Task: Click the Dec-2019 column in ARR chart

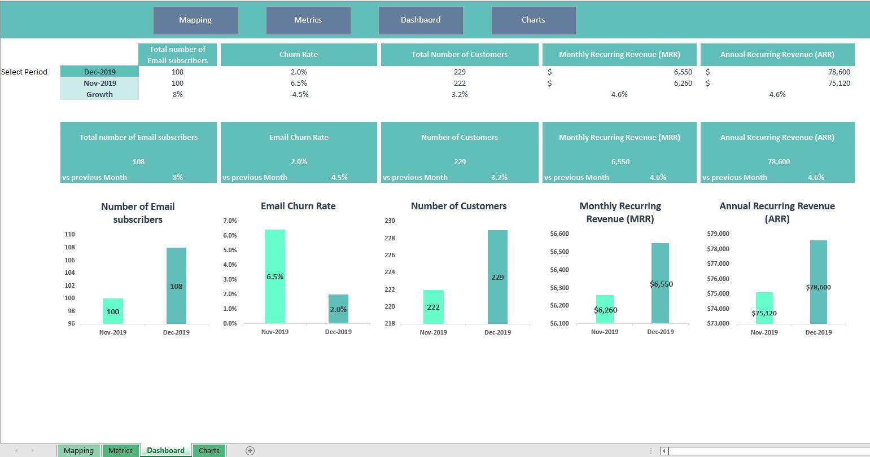Action: coord(818,282)
